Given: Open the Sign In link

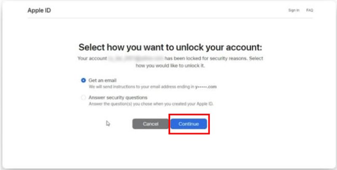Looking at the screenshot, I should 294,10.
